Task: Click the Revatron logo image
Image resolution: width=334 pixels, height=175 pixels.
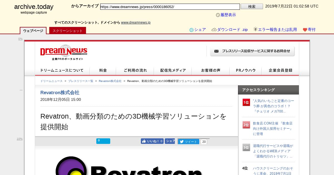Action: tap(129, 166)
